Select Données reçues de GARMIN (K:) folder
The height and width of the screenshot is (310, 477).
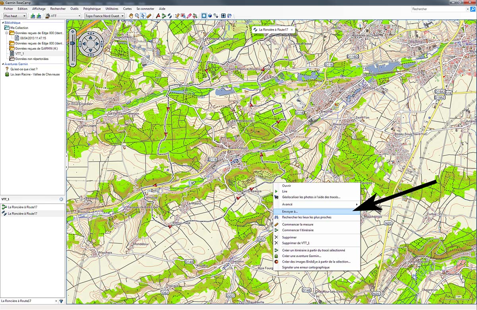[36, 48]
